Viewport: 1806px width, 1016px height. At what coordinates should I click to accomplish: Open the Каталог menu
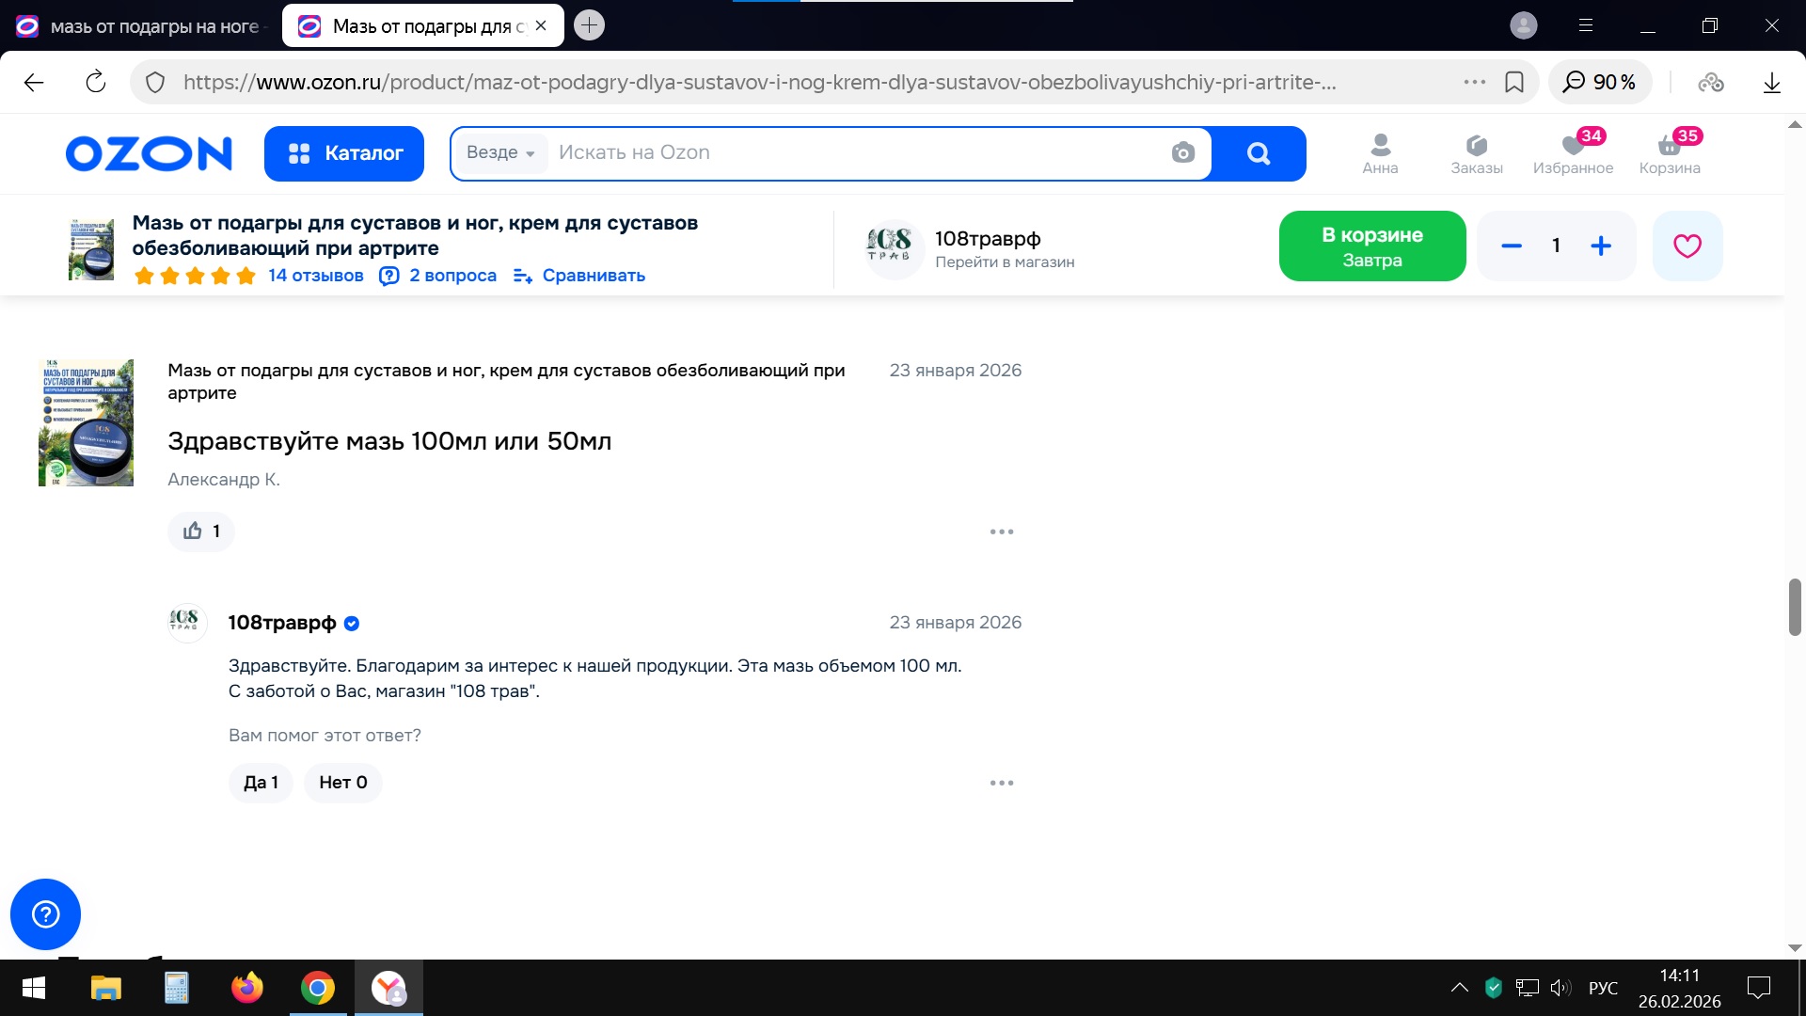coord(344,153)
